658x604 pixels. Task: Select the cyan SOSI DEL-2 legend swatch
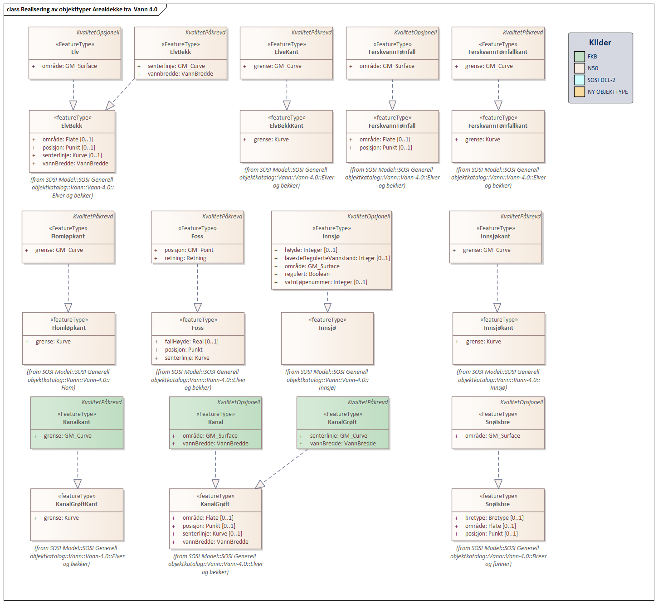point(579,80)
